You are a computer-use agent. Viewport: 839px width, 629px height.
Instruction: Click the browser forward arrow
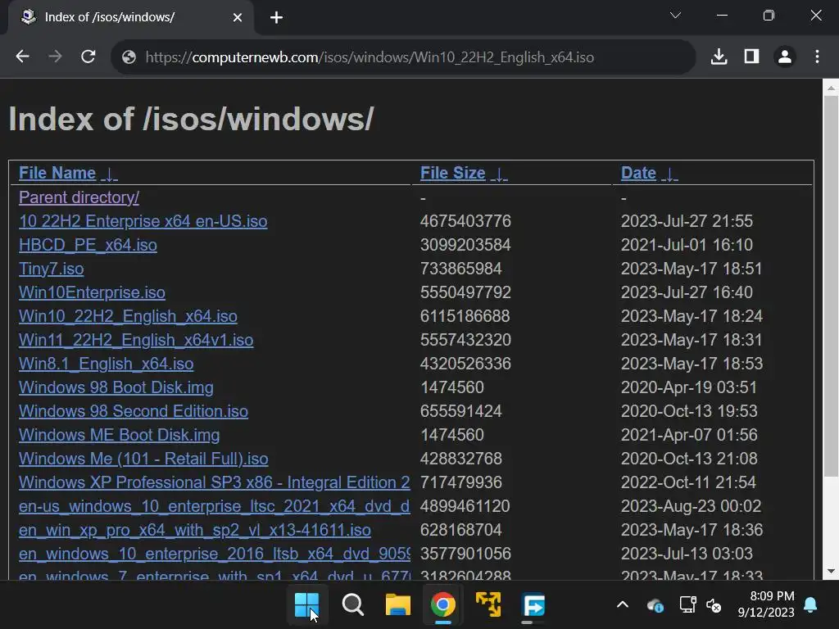(x=55, y=57)
